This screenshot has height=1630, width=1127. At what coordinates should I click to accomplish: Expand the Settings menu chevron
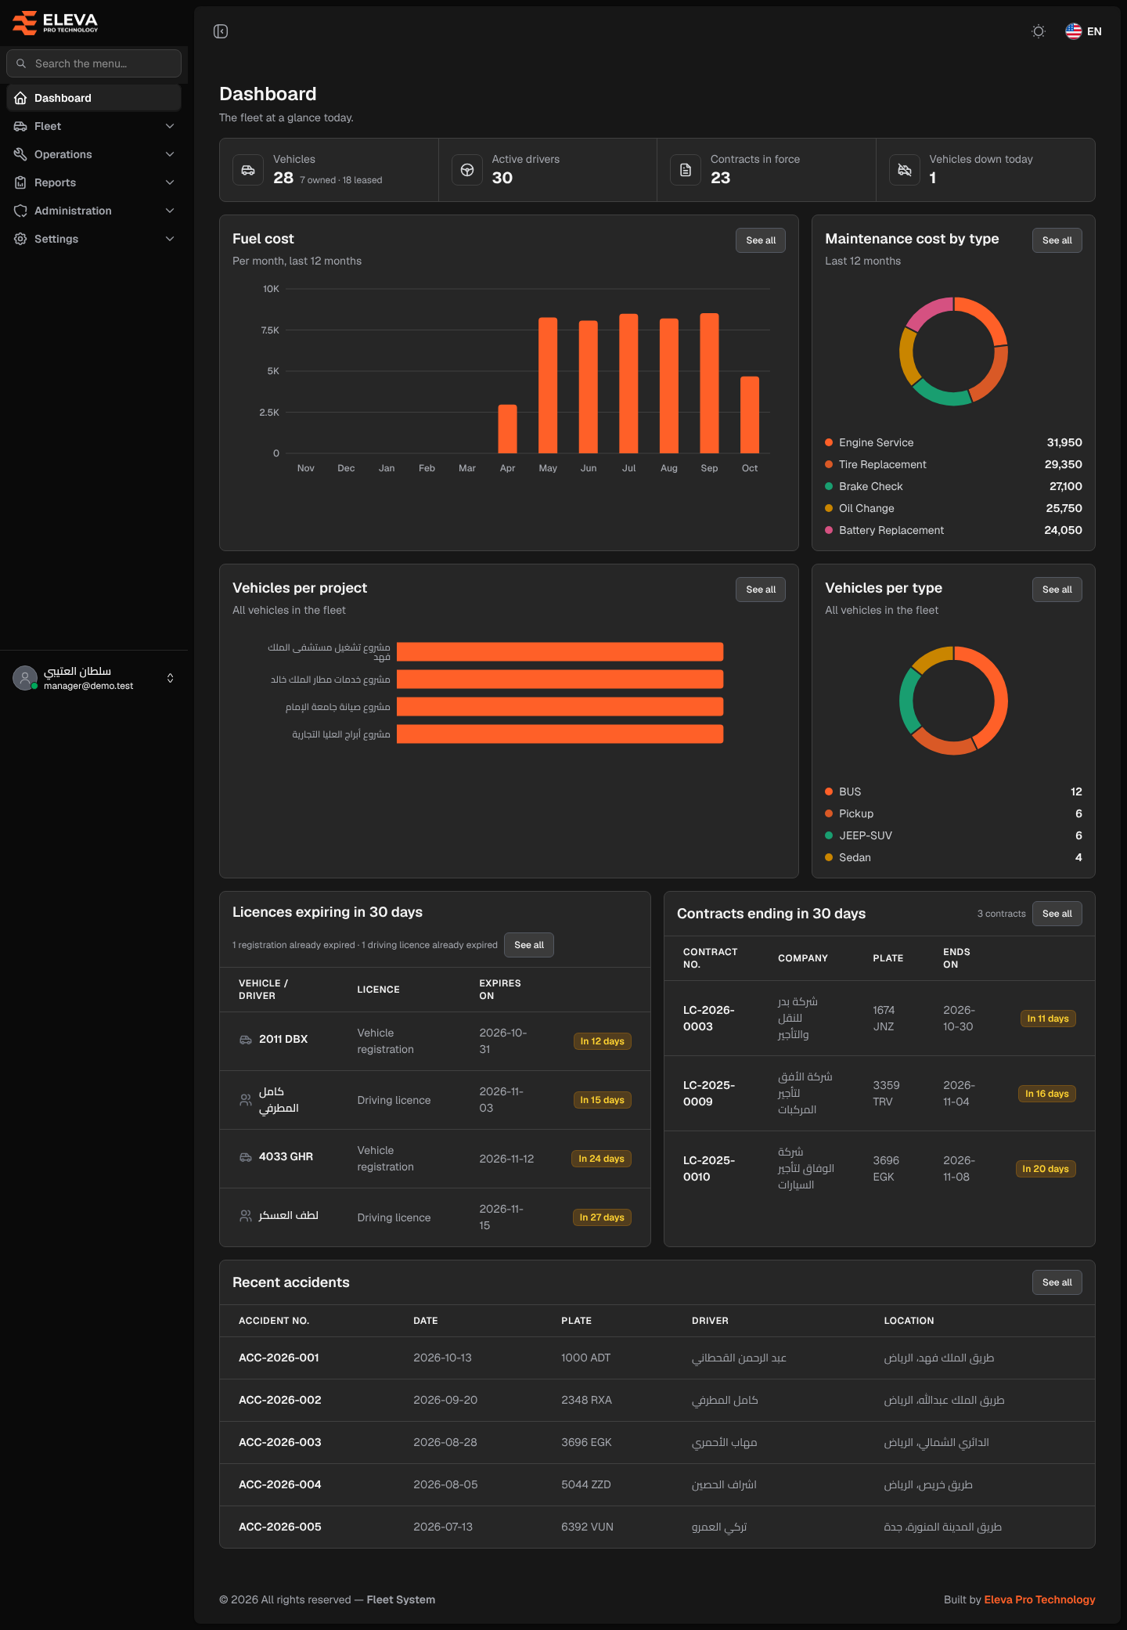point(170,239)
